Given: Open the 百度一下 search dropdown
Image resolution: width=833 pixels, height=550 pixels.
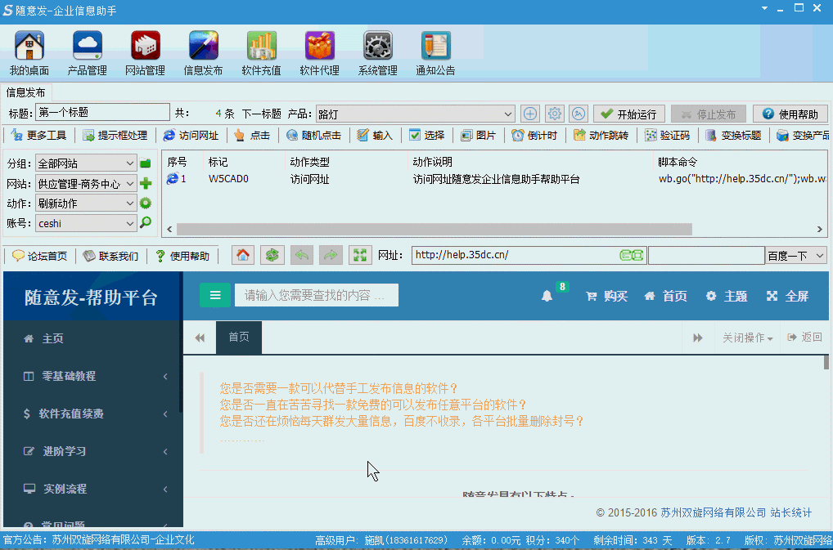Looking at the screenshot, I should [x=796, y=256].
